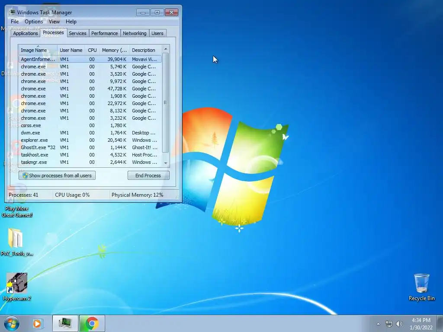Show hidden system tray icons arrow
Screen dimensions: 443x332
coord(378,324)
